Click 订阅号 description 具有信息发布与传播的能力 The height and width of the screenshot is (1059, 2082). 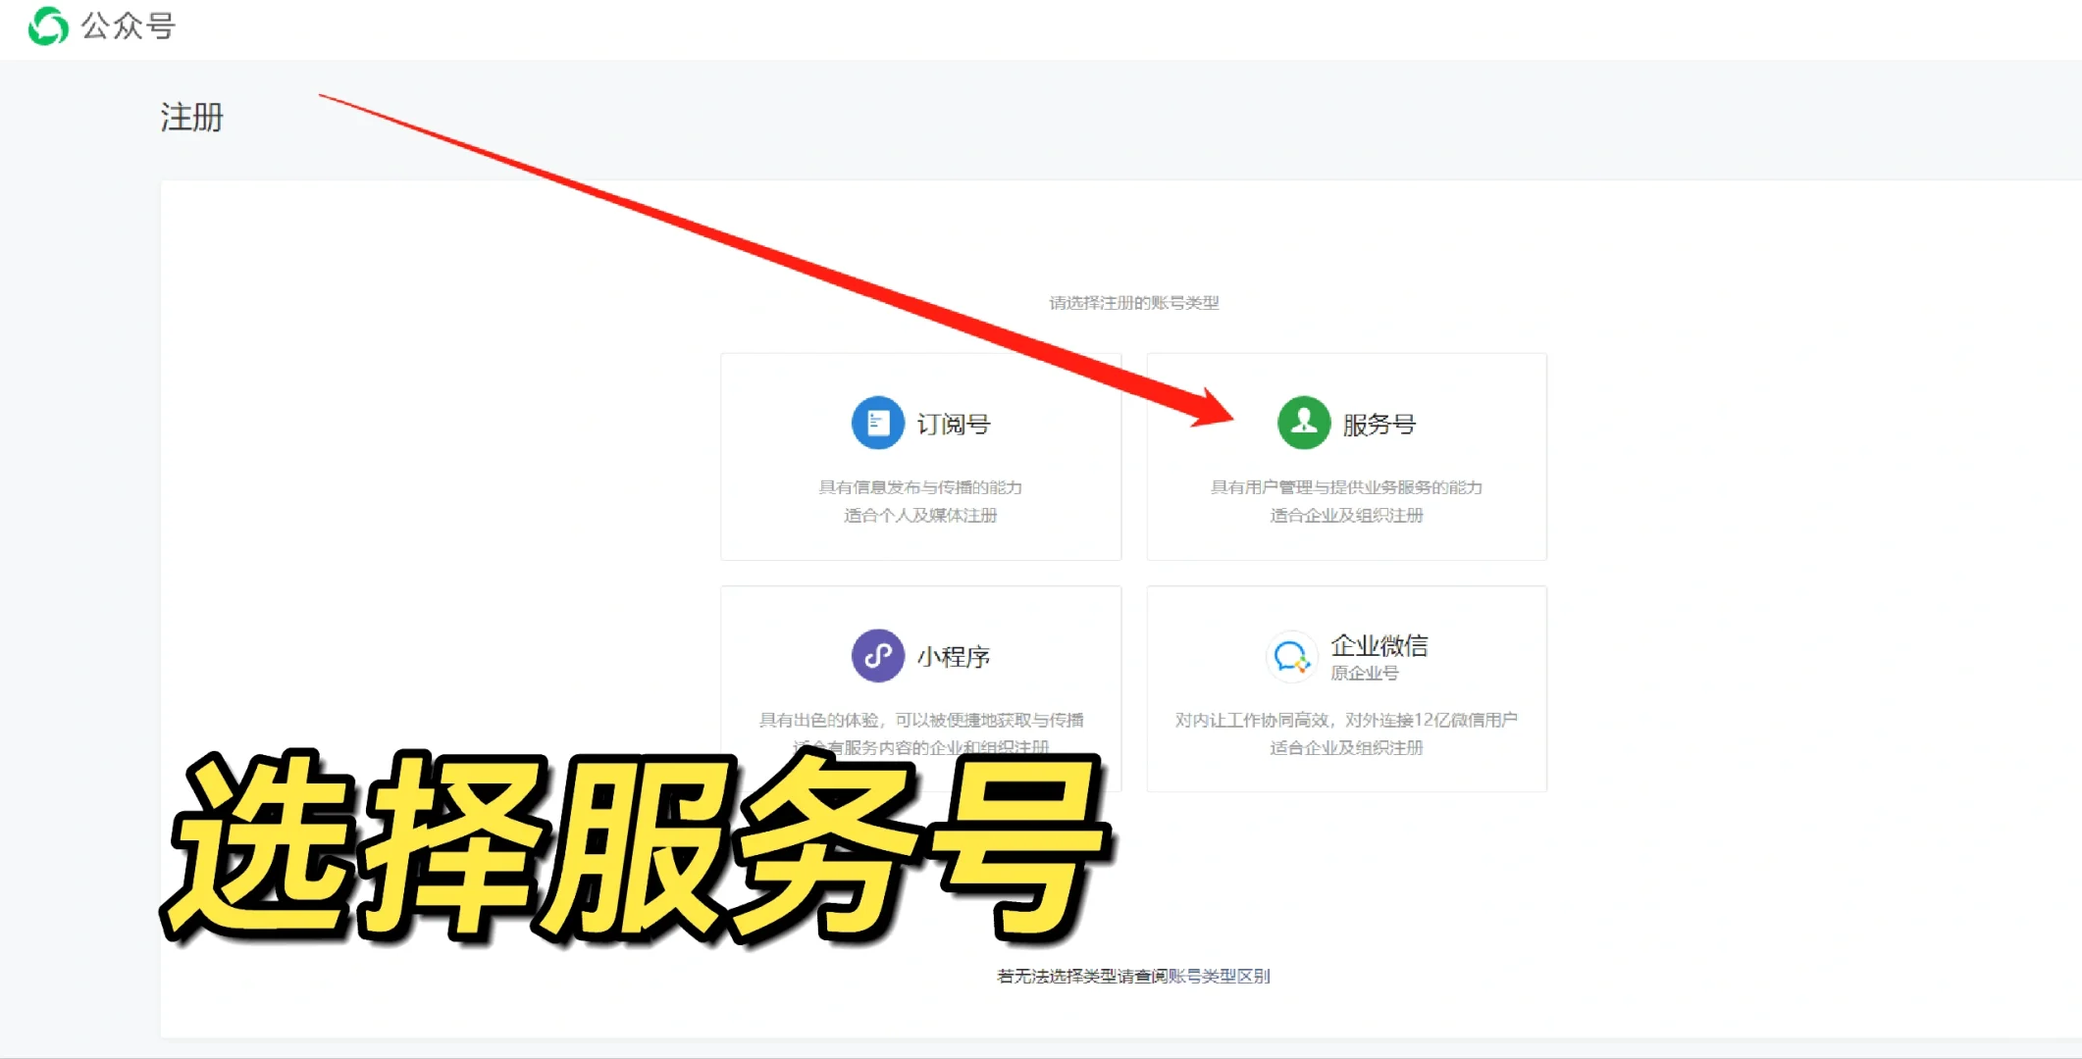920,487
